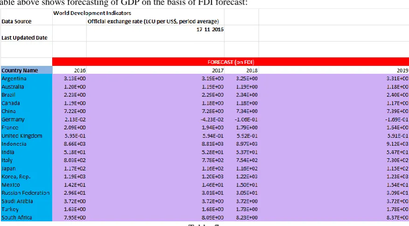Image resolution: width=409 pixels, height=226 pixels.
Task: Click South Africa's 2016 value 7.95E+00
Action: point(75,218)
